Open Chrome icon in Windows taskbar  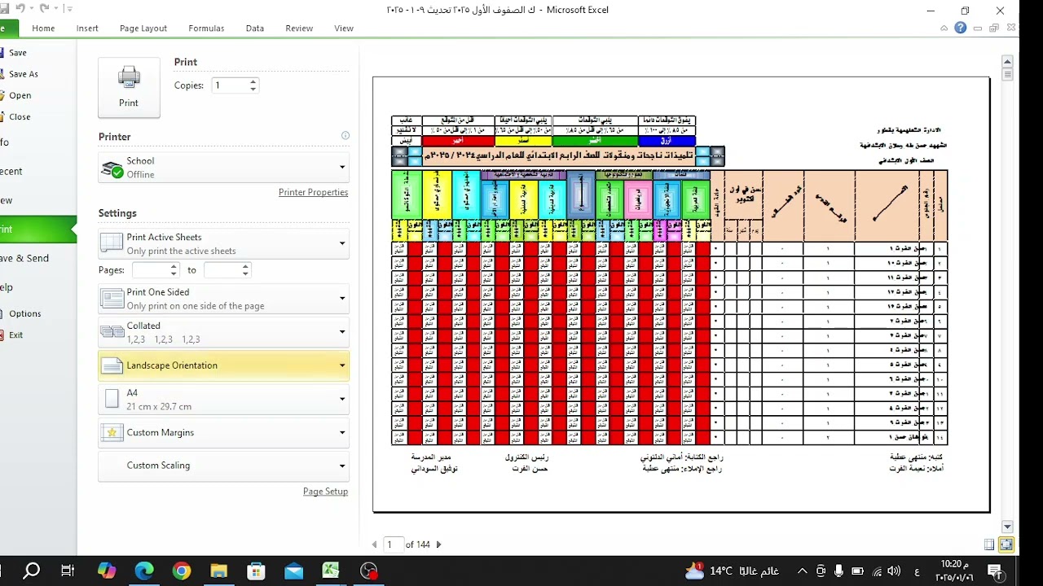(x=182, y=571)
